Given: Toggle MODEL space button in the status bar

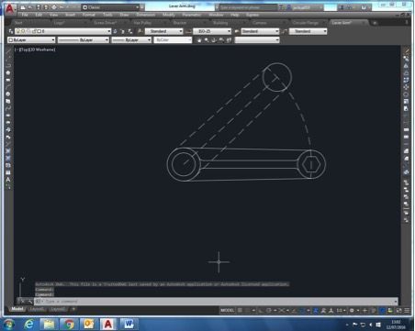Looking at the screenshot, I should (x=228, y=311).
